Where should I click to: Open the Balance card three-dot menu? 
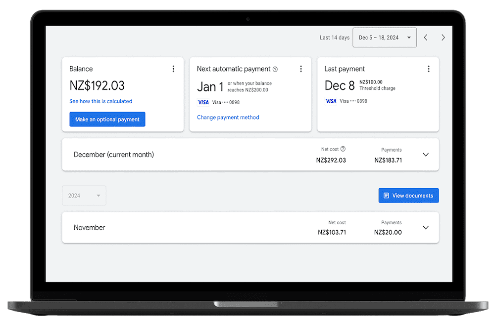point(173,69)
